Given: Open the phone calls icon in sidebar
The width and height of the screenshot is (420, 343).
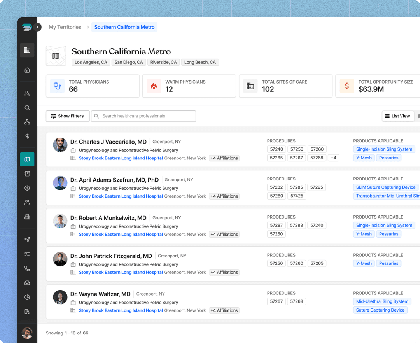Looking at the screenshot, I should click(x=27, y=268).
